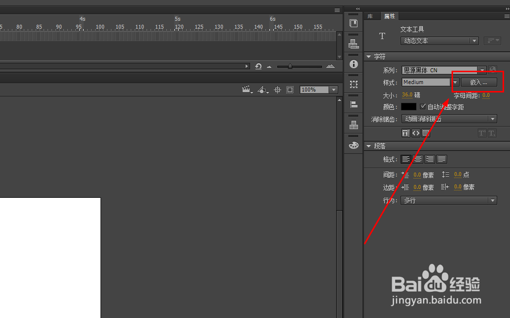
Task: Open the 动态文本 text type dropdown
Action: [x=439, y=41]
